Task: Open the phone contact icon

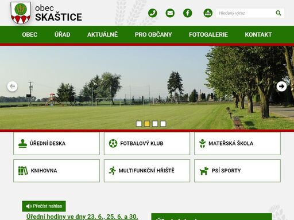Action: (x=153, y=13)
